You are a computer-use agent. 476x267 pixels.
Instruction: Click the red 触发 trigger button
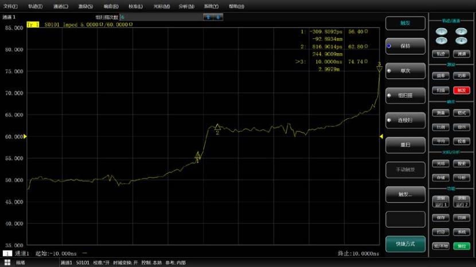461,90
